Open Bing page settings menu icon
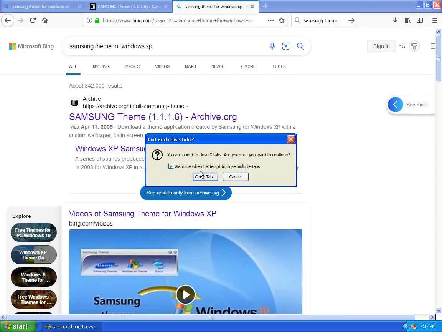 point(433,46)
